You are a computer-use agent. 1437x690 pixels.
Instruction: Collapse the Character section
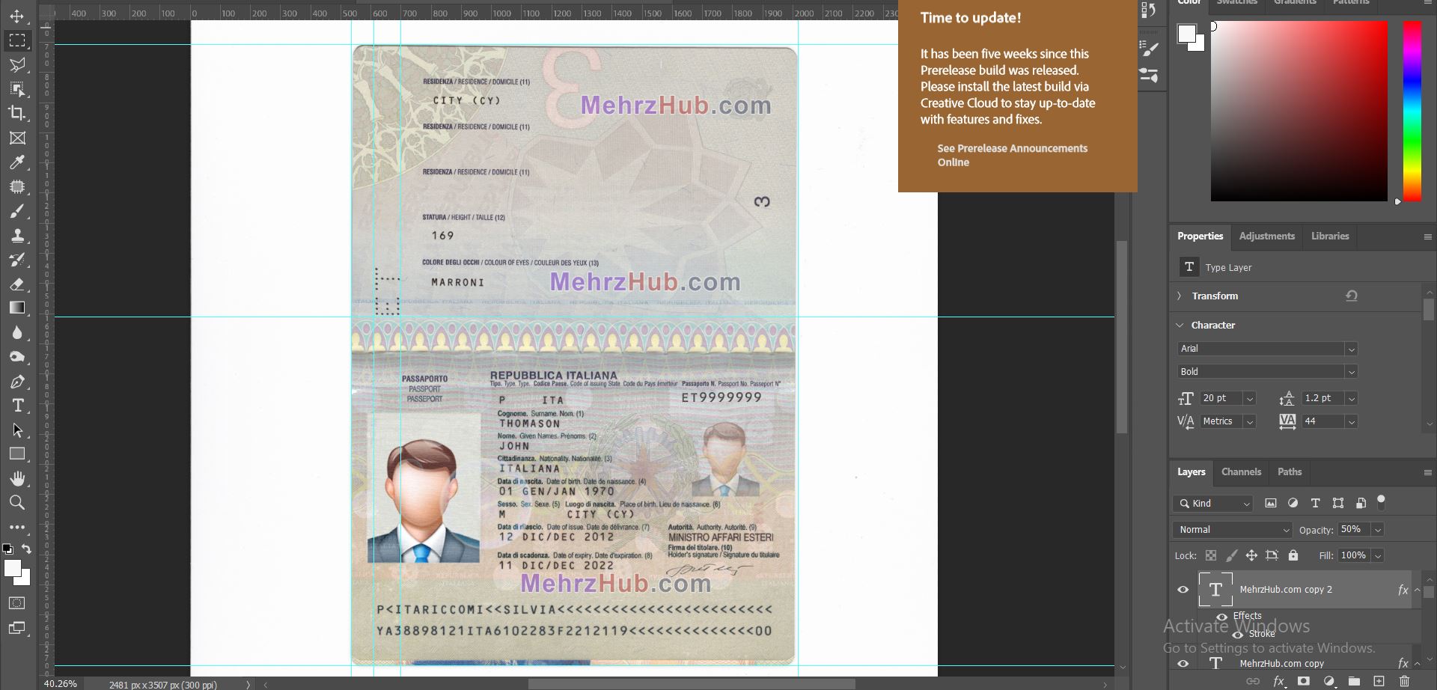point(1180,326)
